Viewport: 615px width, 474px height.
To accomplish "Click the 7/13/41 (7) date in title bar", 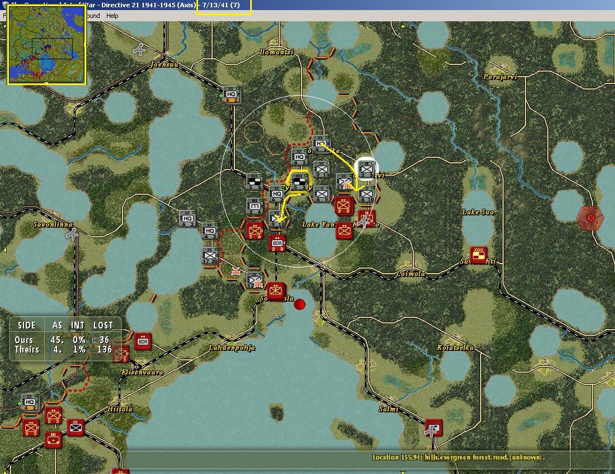I will [221, 5].
